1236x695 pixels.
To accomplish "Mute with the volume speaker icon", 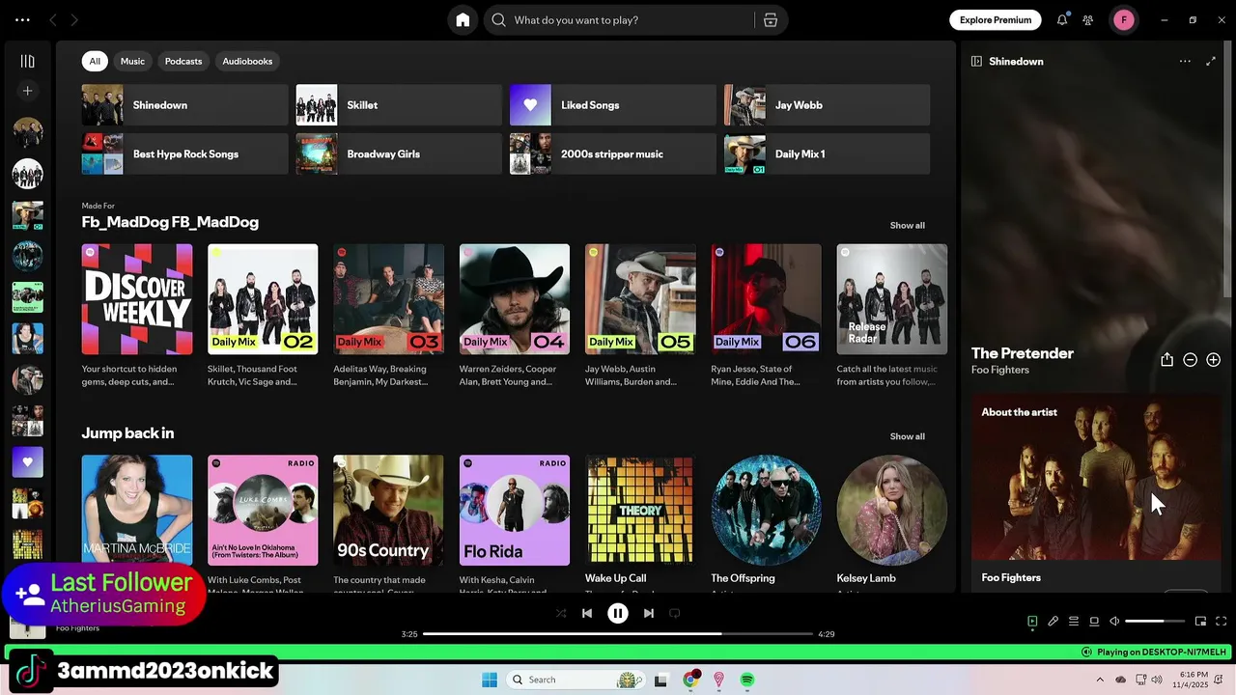I will tap(1114, 622).
